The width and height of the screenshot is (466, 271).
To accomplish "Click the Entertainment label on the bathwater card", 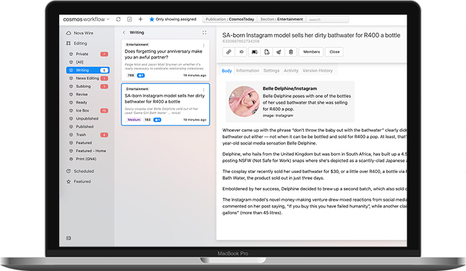I will 137,89.
